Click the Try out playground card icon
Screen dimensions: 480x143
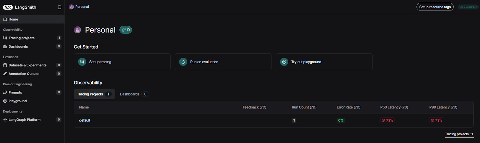(x=284, y=62)
